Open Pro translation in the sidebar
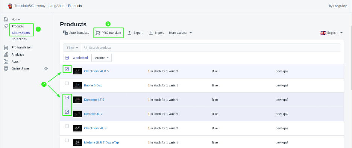The height and width of the screenshot is (148, 352). pos(21,47)
